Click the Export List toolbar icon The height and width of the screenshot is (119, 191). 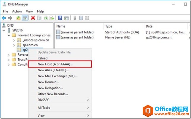[x=52, y=18]
